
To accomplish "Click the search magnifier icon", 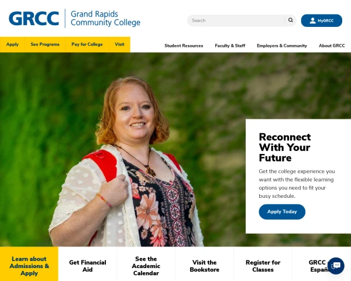I will (x=291, y=20).
